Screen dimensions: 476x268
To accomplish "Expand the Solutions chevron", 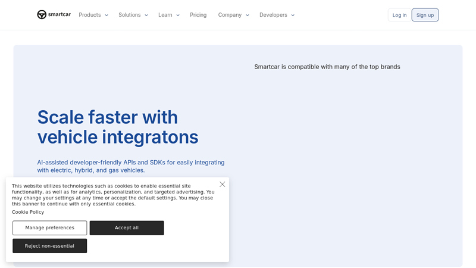I will click(146, 15).
